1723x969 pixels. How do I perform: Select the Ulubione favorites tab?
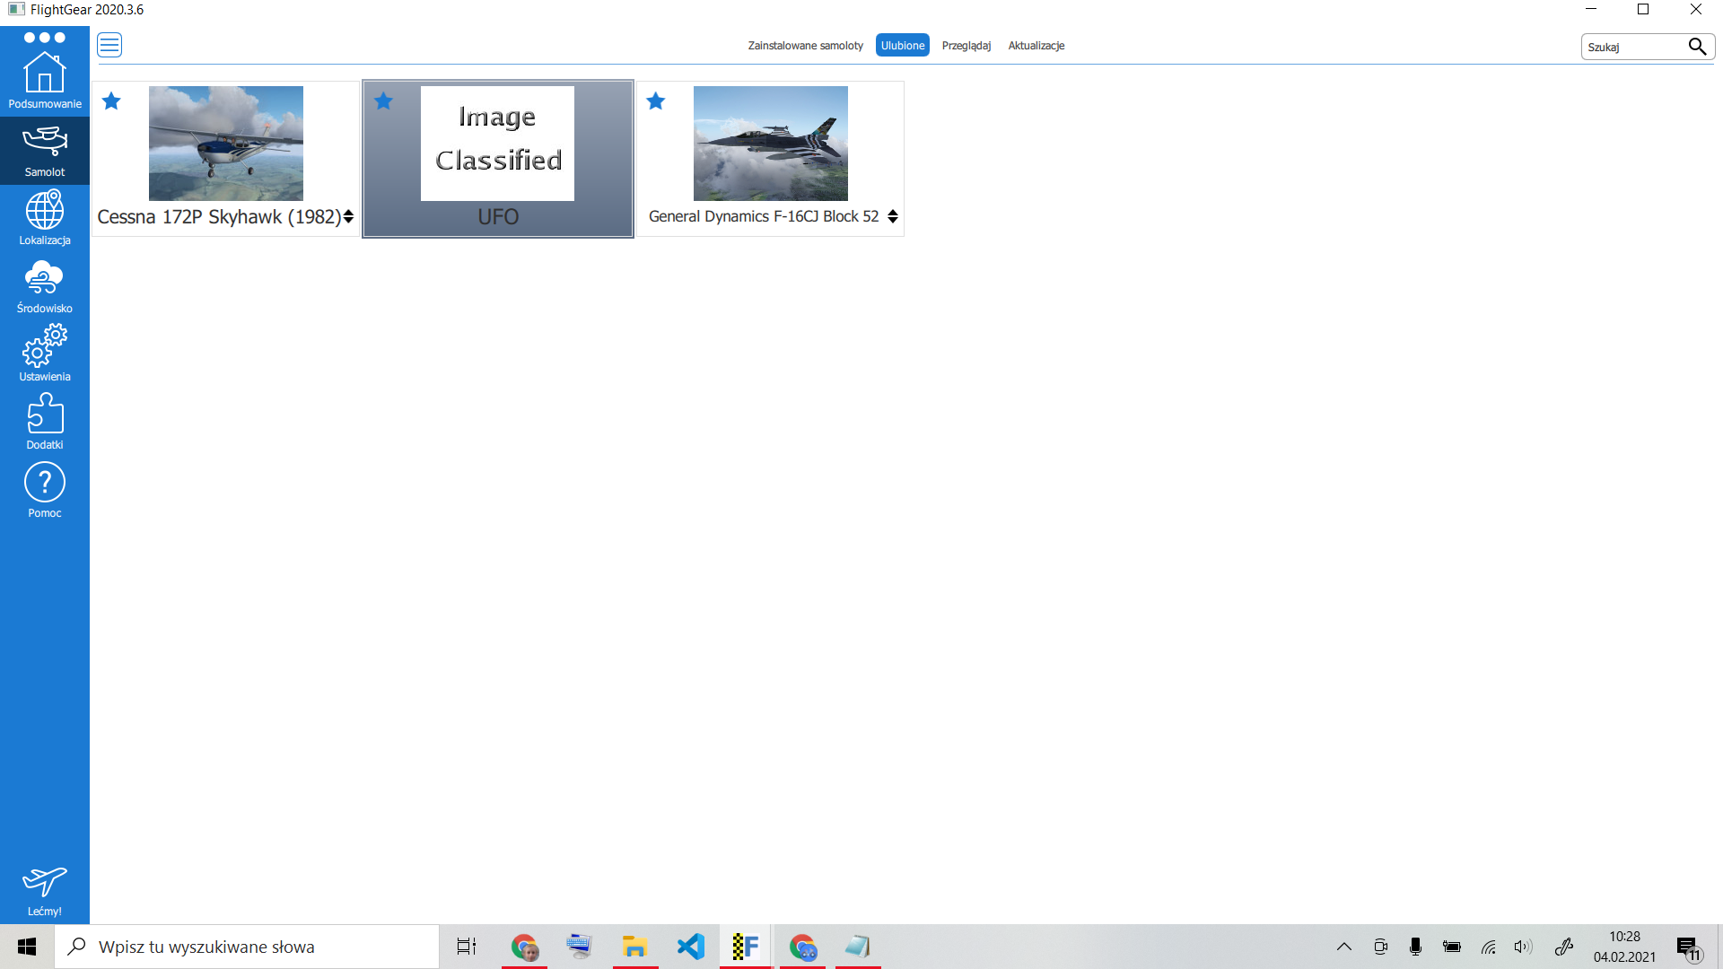903,46
